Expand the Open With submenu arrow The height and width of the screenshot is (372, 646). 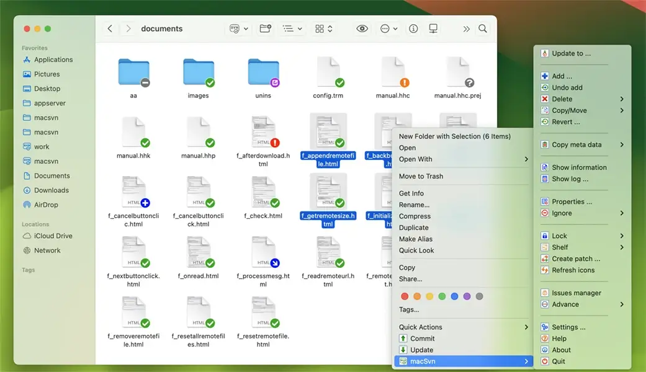click(x=526, y=159)
